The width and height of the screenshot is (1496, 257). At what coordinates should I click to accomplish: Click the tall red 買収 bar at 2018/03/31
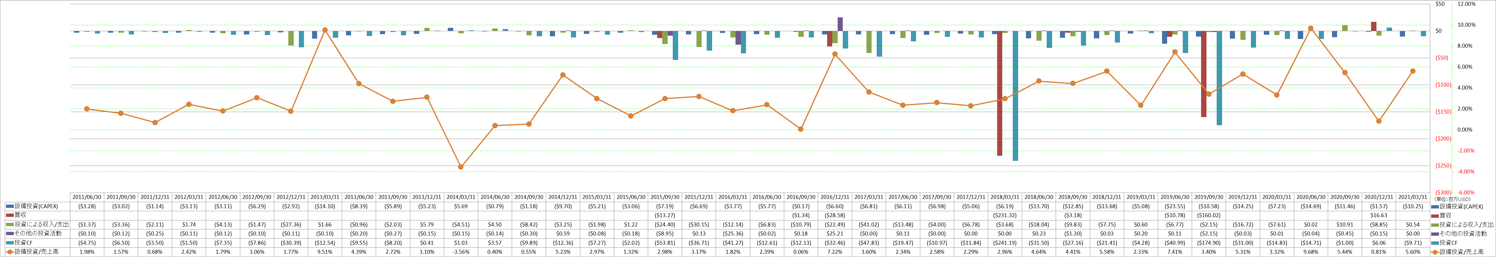click(x=1000, y=93)
